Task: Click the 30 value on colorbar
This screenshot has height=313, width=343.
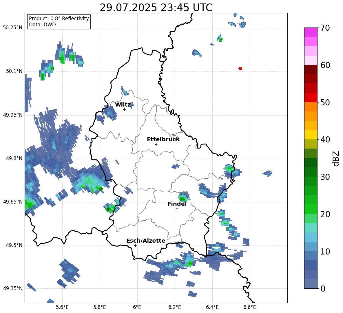Action: [x=325, y=177]
